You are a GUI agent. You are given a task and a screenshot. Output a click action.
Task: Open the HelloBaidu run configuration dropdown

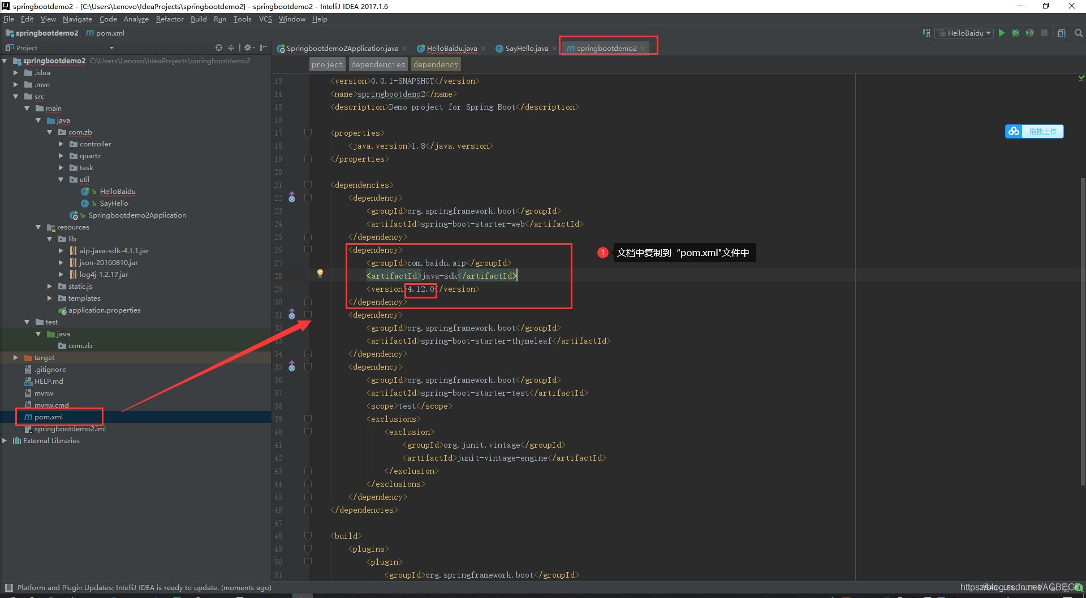tap(964, 33)
